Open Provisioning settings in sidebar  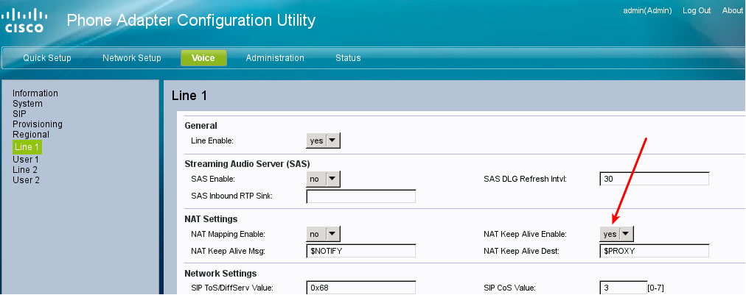(x=38, y=124)
